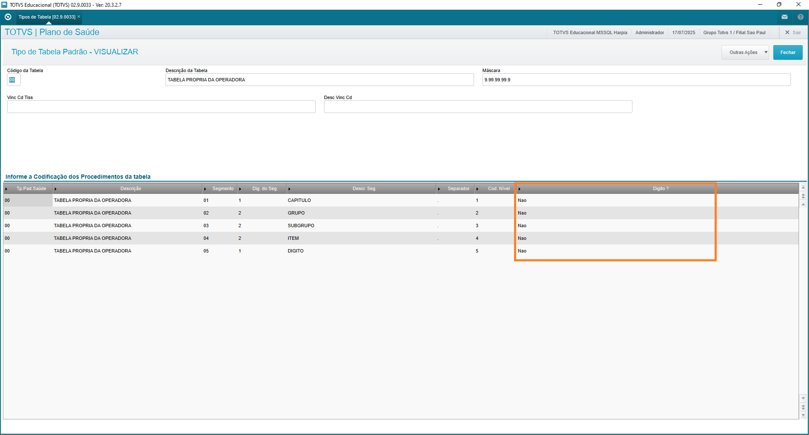
Task: Click the Máscara input field
Action: (636, 80)
